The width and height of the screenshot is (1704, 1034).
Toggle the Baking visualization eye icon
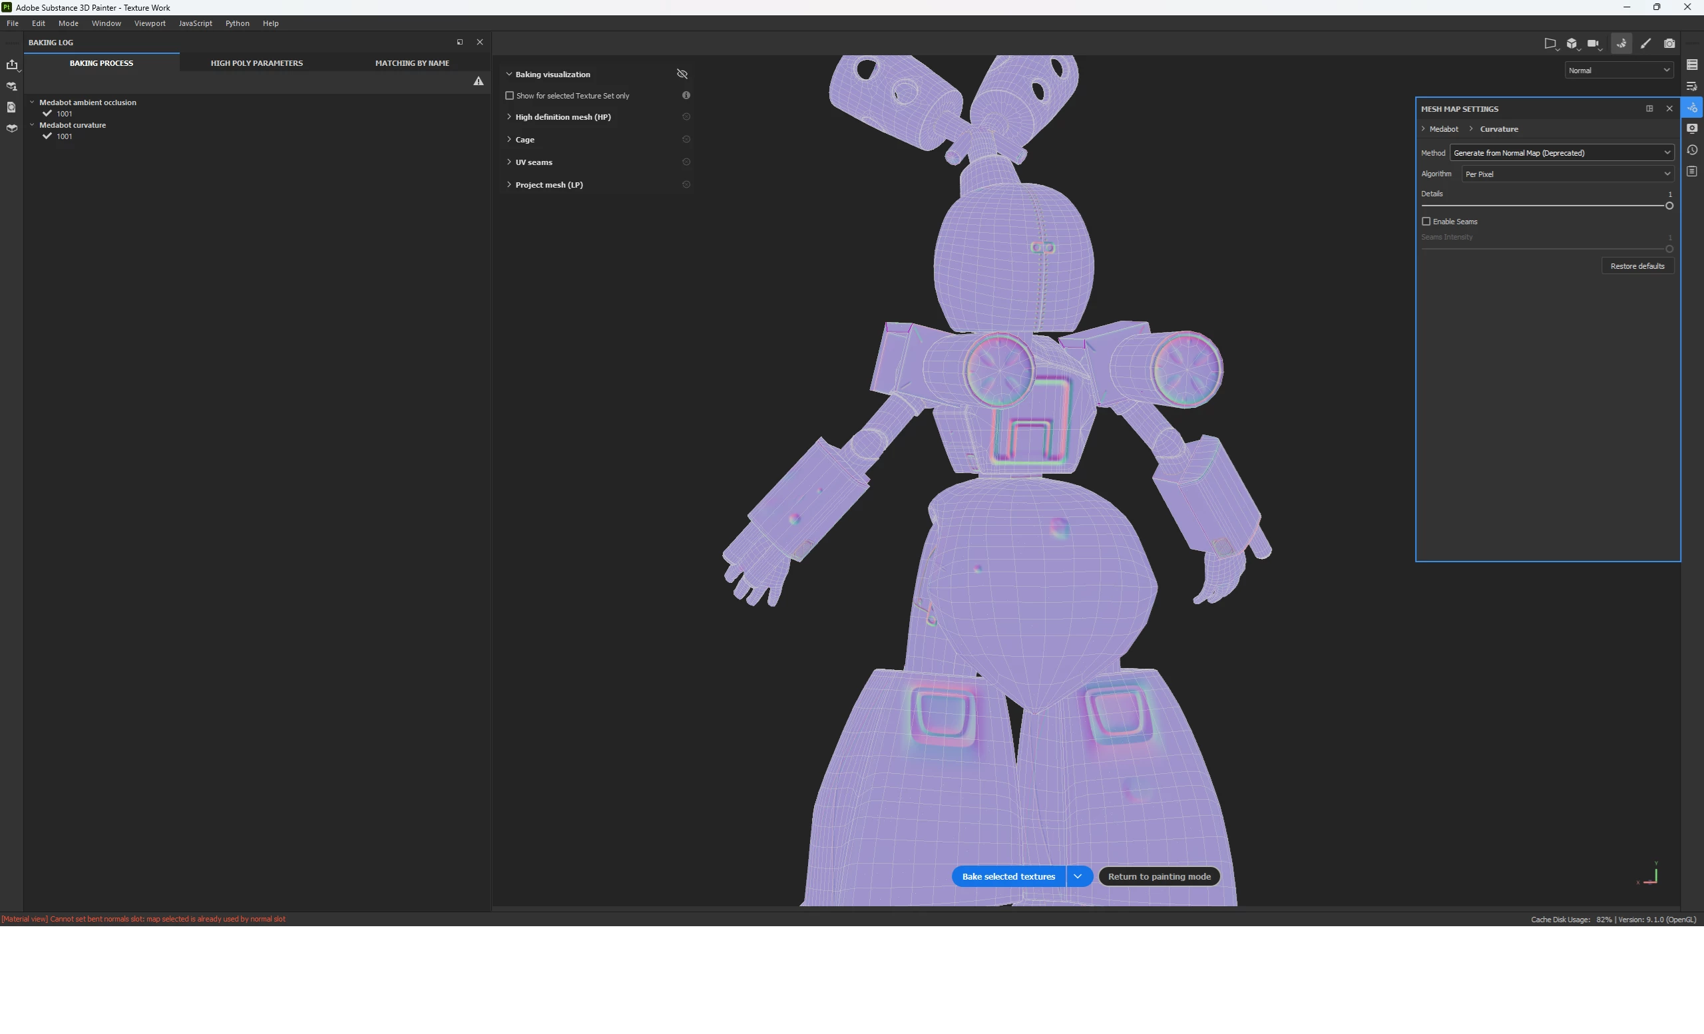682,74
